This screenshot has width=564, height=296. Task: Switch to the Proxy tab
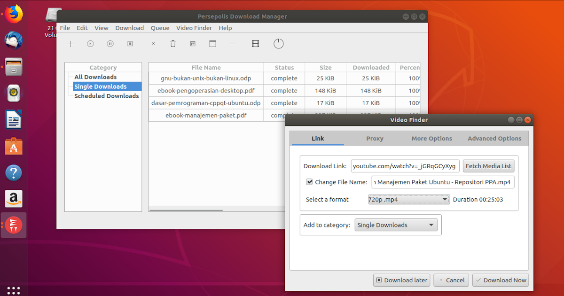click(375, 138)
